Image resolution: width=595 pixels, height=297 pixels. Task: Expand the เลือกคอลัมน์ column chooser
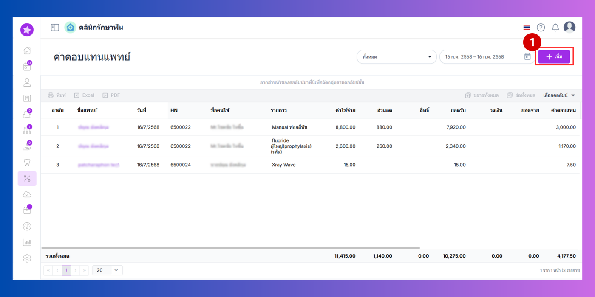(x=559, y=95)
